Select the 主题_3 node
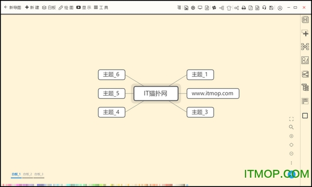The height and width of the screenshot is (187, 312). [200, 112]
